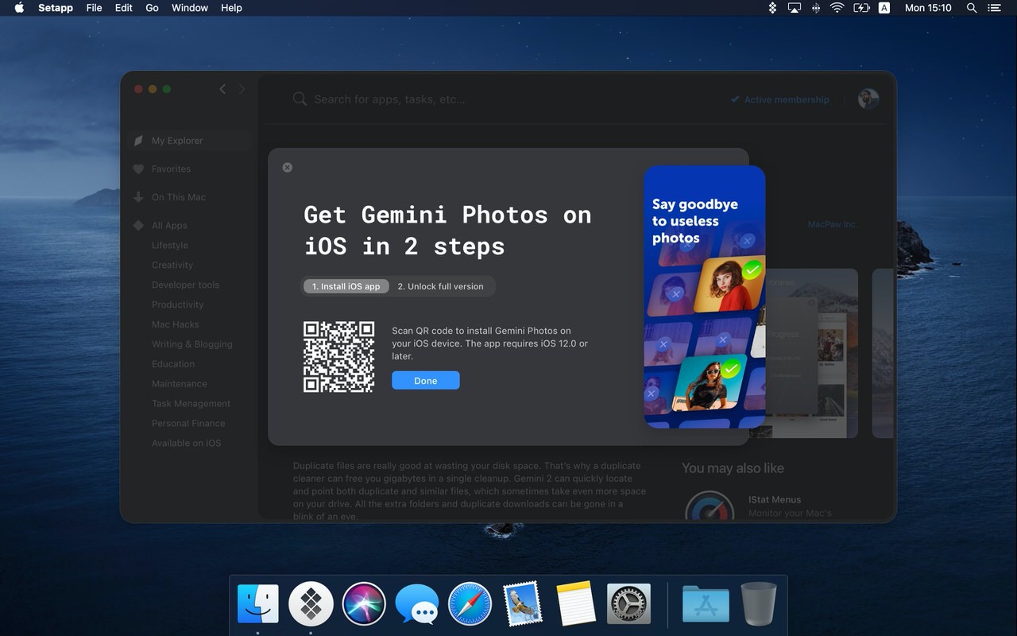Select Personal Finance category
1017x636 pixels.
pos(188,424)
